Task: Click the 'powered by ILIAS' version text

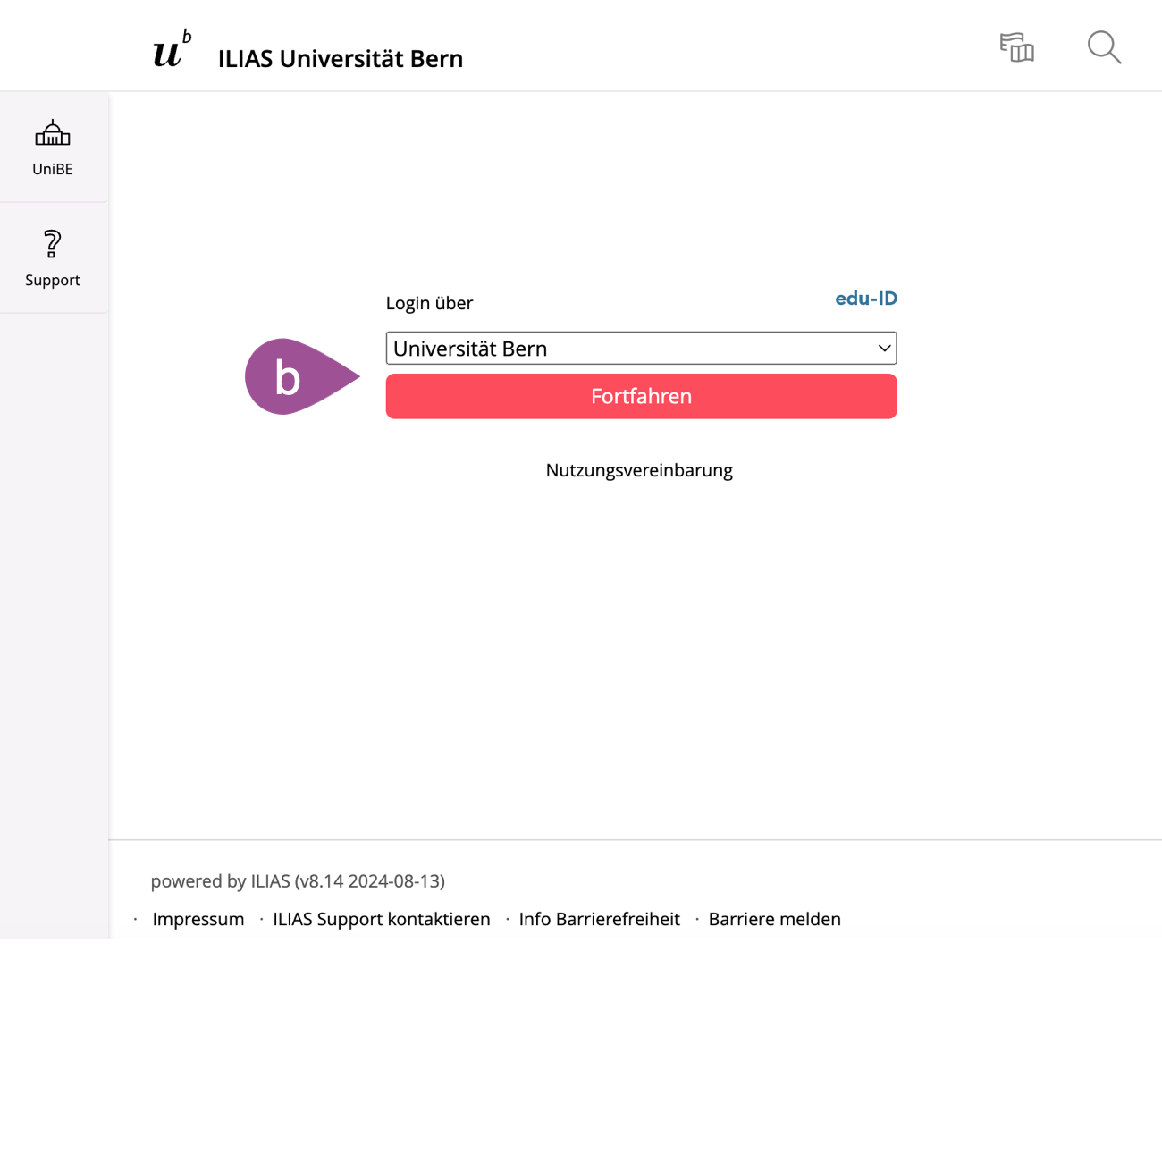Action: click(x=298, y=880)
